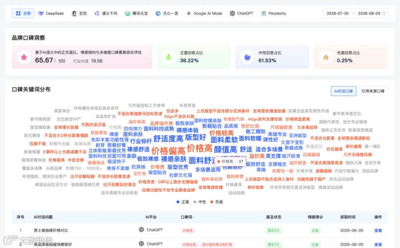
Task: Click the 面料柔软 word in cloud
Action: 224,140
